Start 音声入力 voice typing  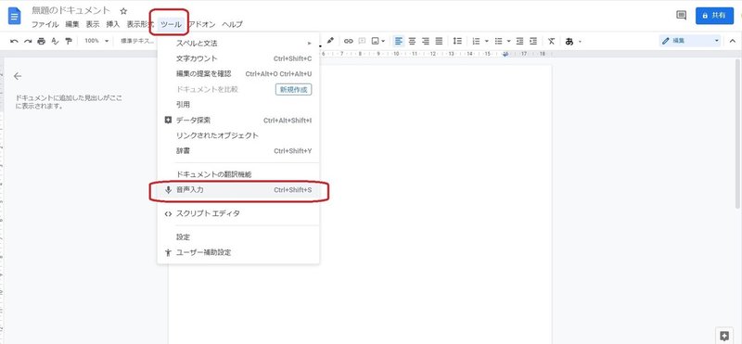[x=238, y=190]
